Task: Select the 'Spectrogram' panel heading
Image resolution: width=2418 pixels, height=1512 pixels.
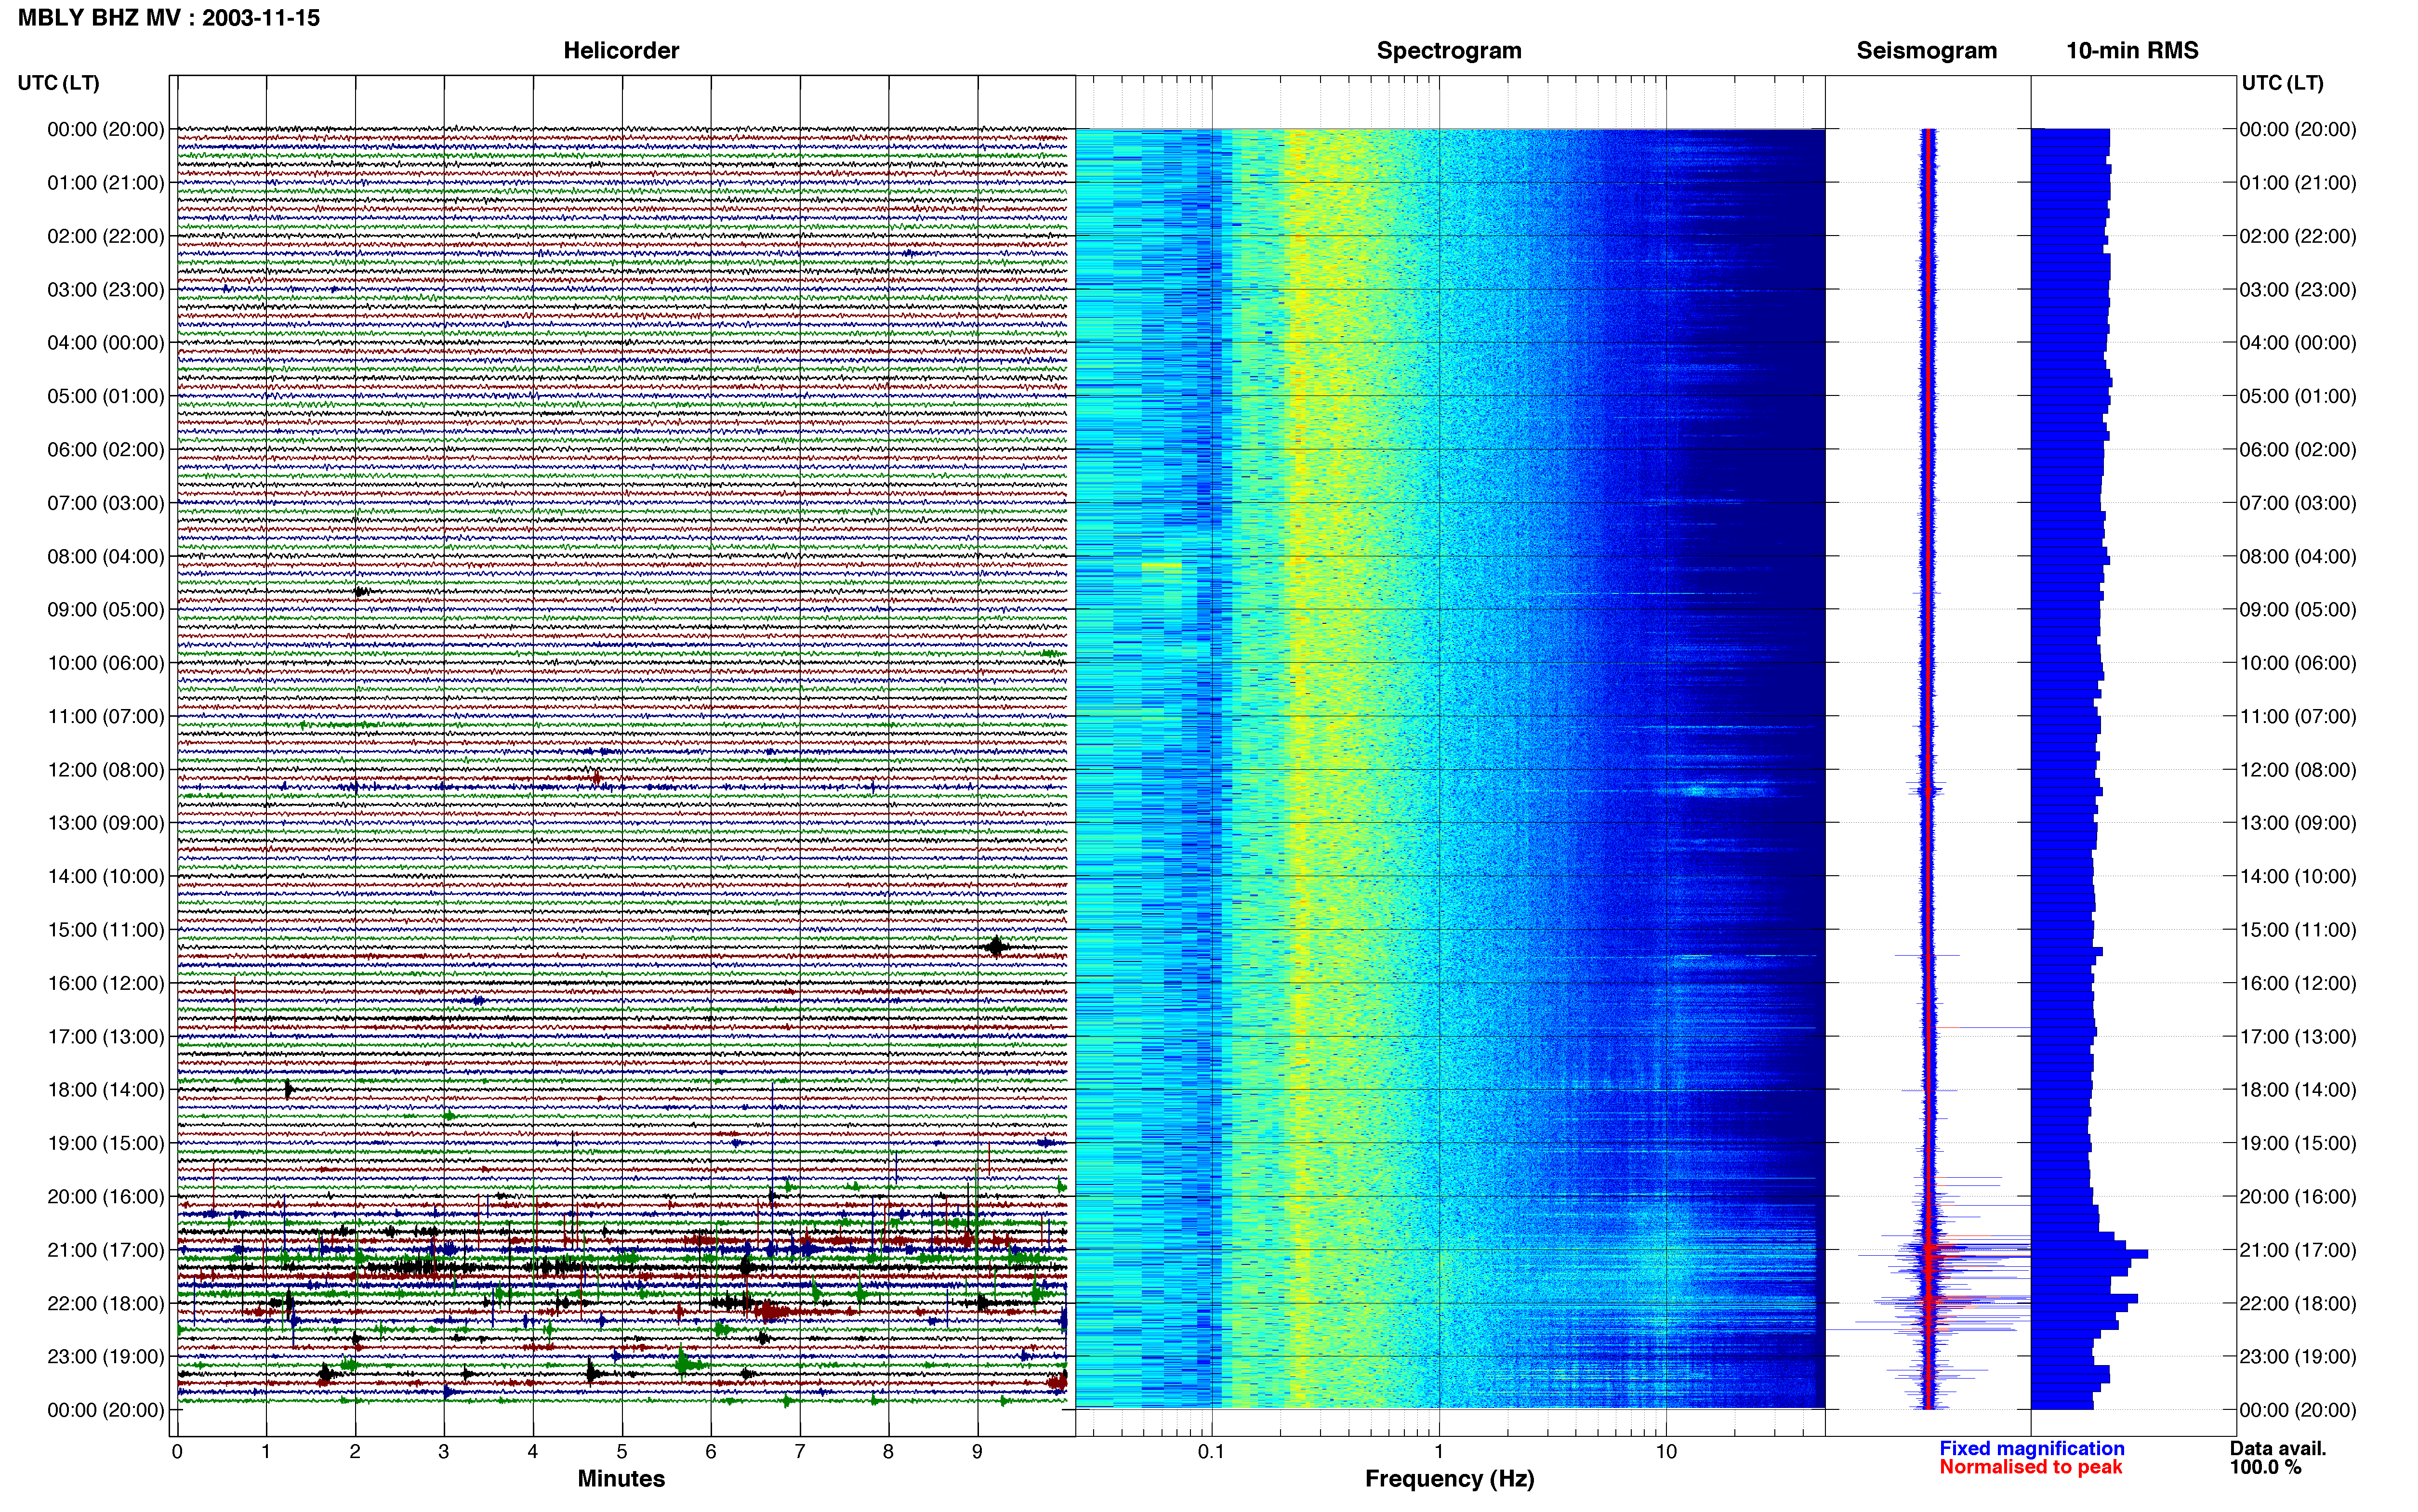Action: click(1449, 51)
